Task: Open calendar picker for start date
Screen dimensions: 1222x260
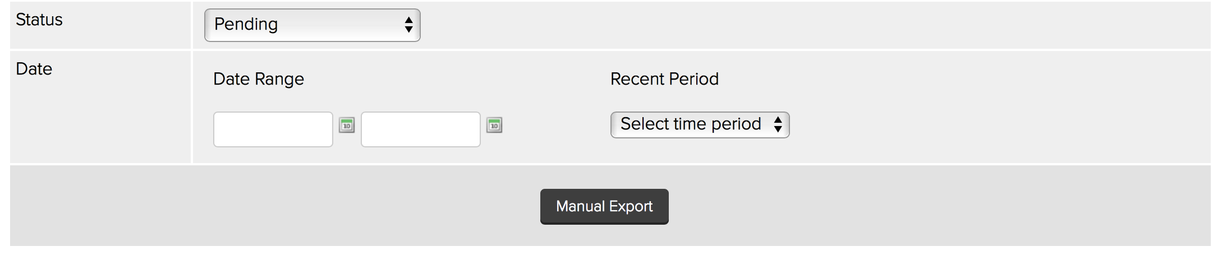Action: click(x=347, y=125)
